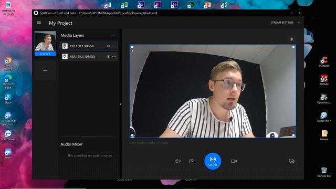336x189 pixels.
Task: Open OpenHardware monitor desktop shortcut
Action: coord(324,99)
